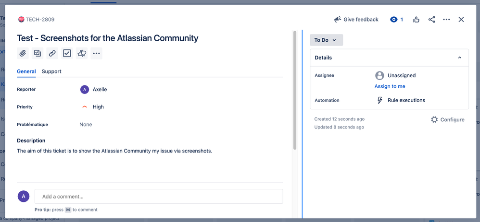Click the Add a comment input field
The image size is (480, 222).
pyautogui.click(x=159, y=197)
